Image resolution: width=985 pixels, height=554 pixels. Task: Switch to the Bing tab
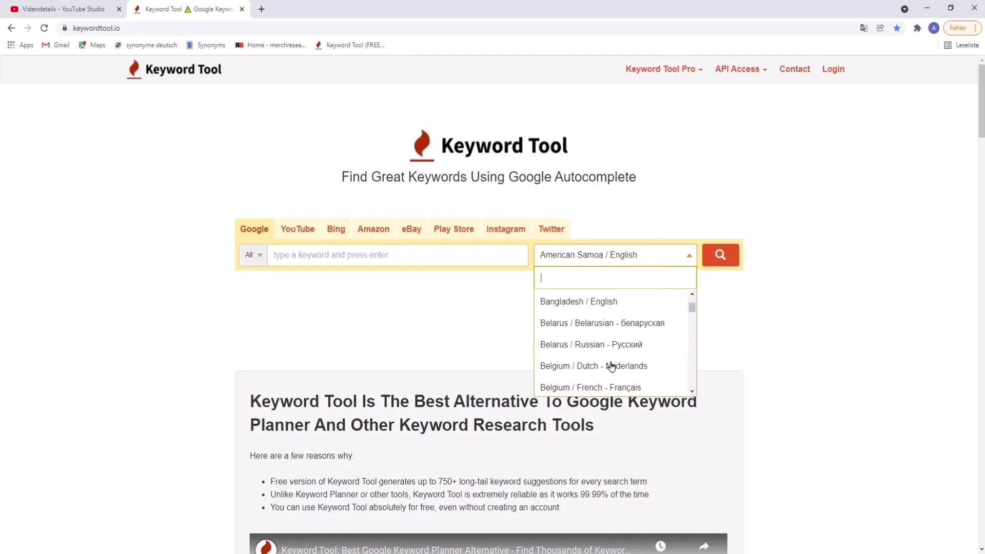(336, 229)
